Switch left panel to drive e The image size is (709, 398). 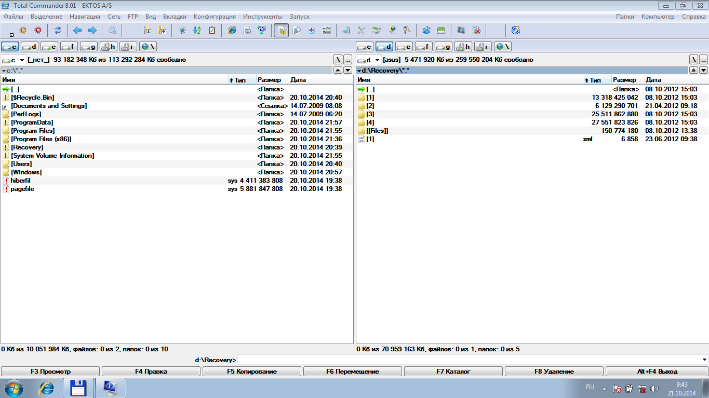coord(49,47)
